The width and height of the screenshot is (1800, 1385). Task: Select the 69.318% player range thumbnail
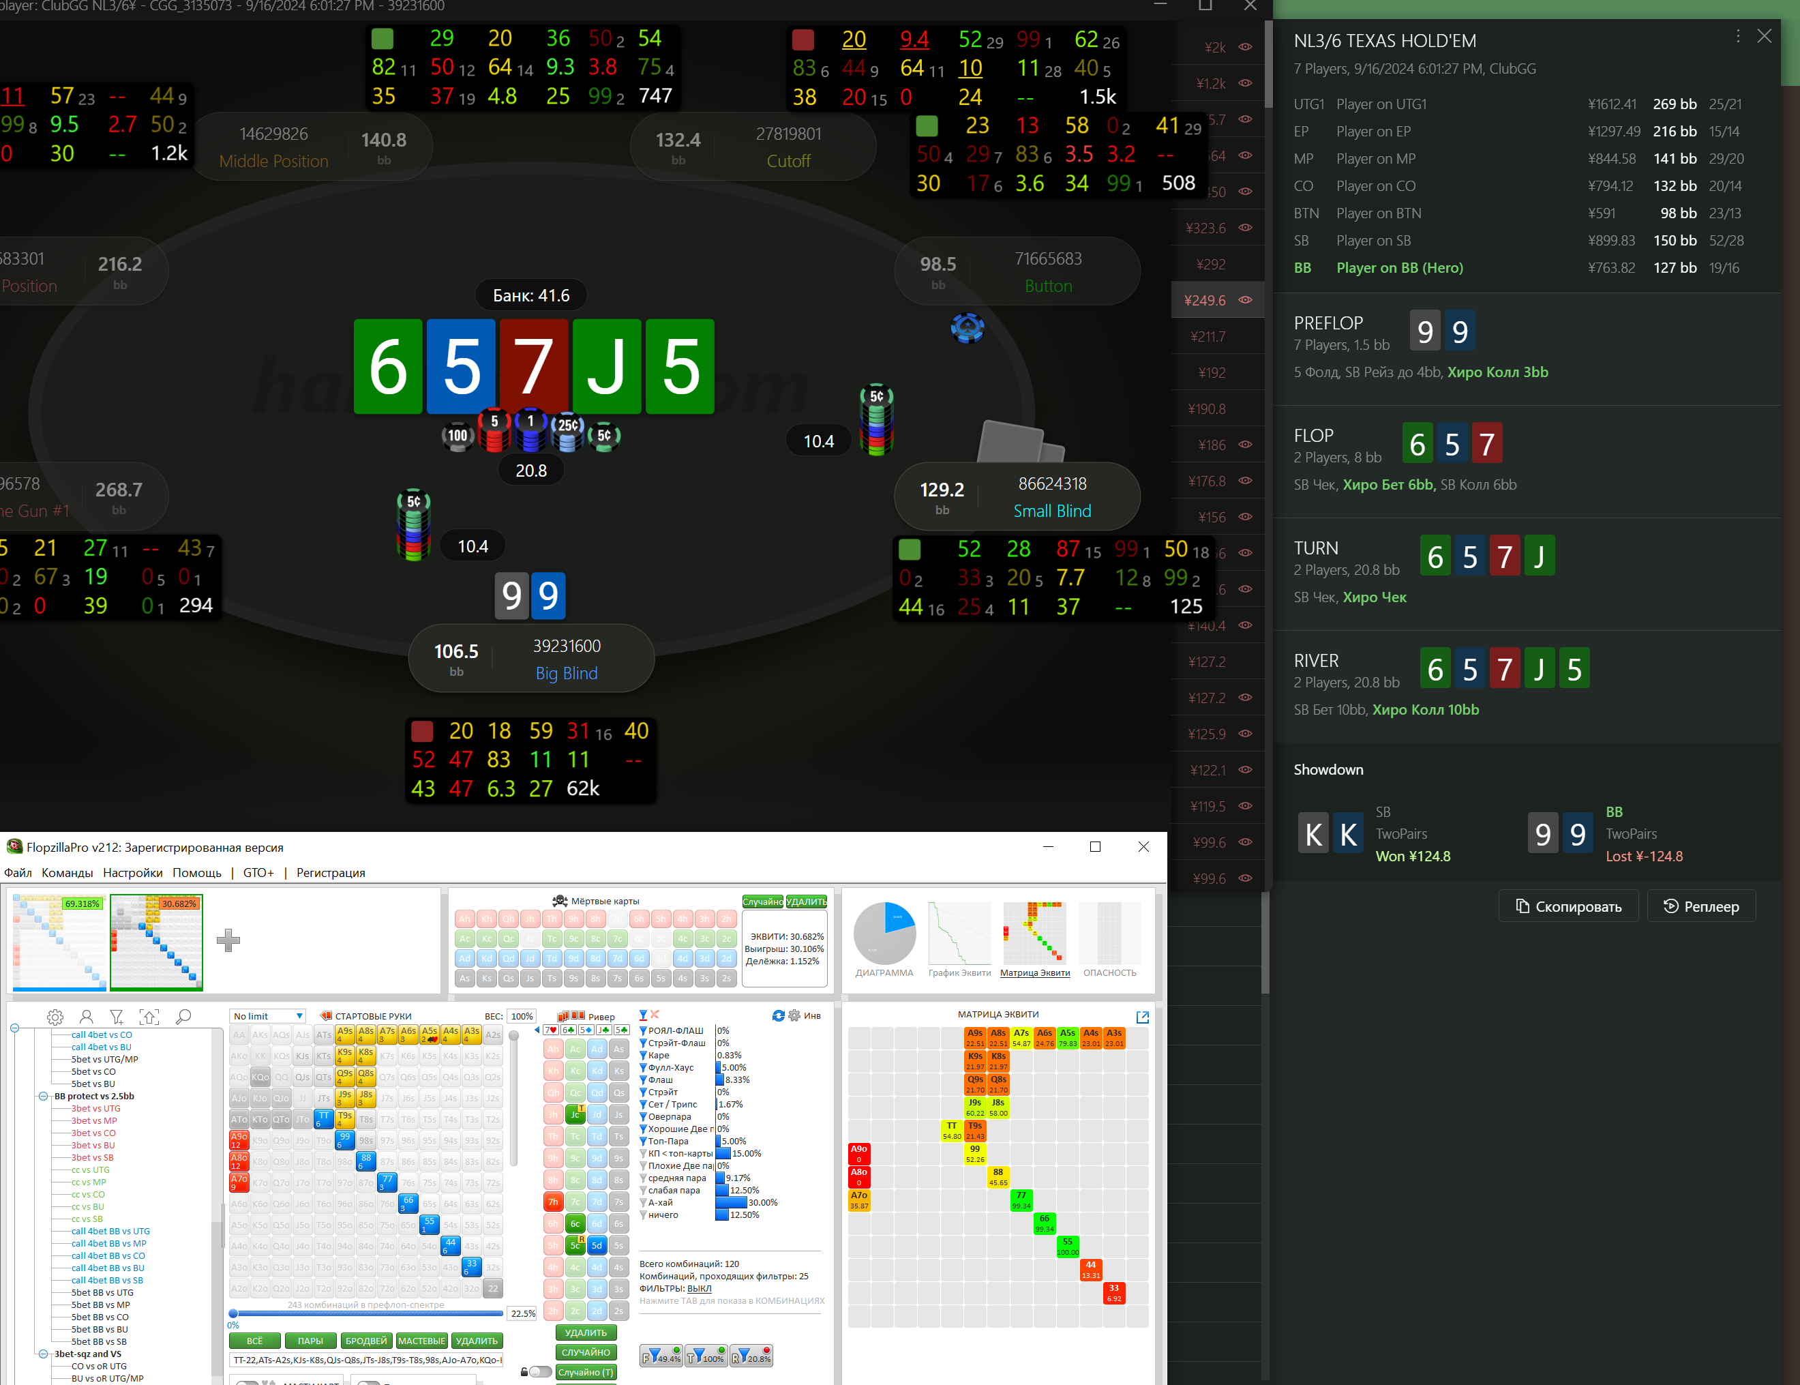click(59, 942)
